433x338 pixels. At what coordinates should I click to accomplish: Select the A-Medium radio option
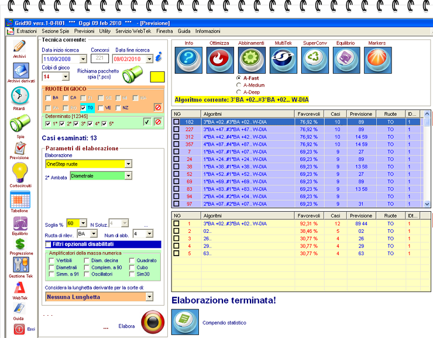pyautogui.click(x=238, y=85)
